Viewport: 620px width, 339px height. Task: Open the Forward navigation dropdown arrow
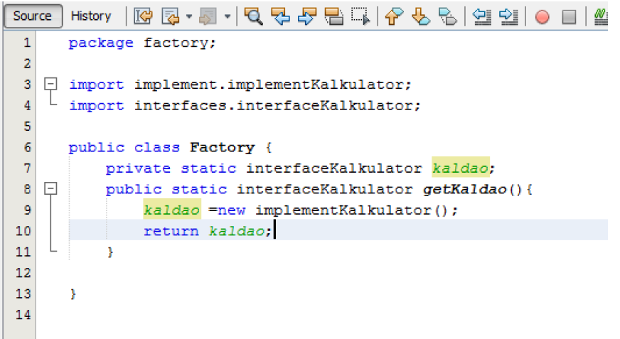(x=228, y=16)
